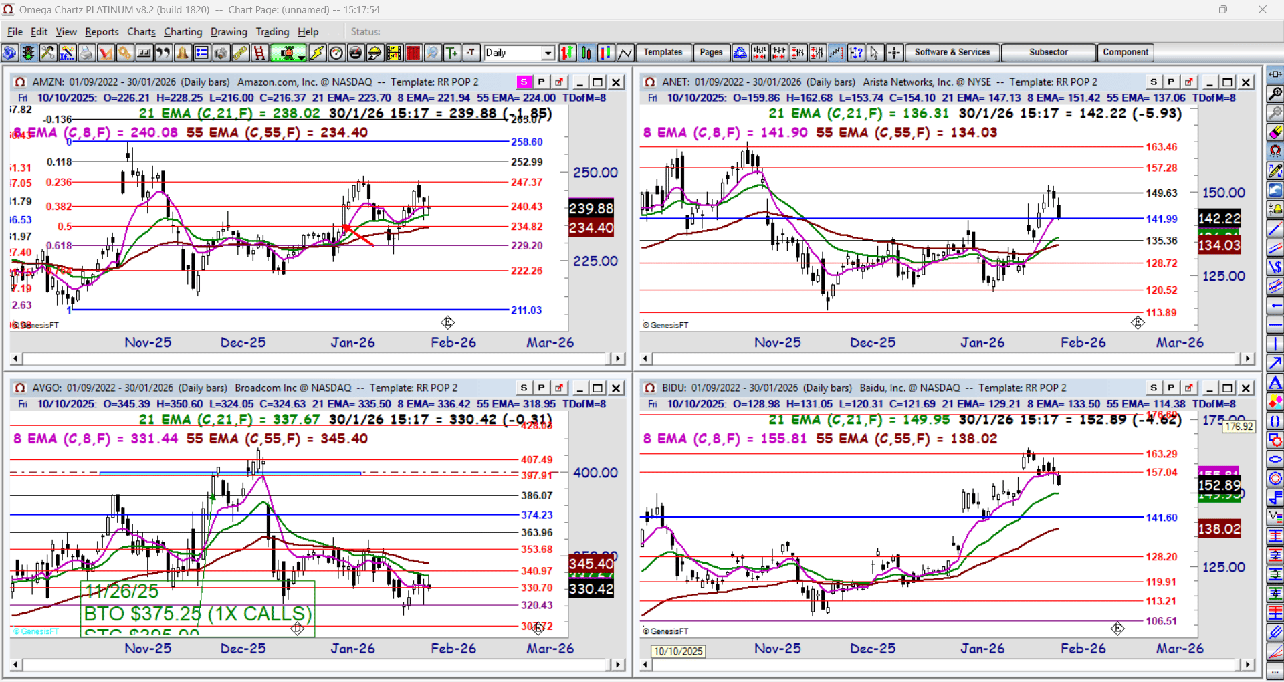Screen dimensions: 1284x682
Task: Click the bell alert icon
Action: [x=183, y=53]
